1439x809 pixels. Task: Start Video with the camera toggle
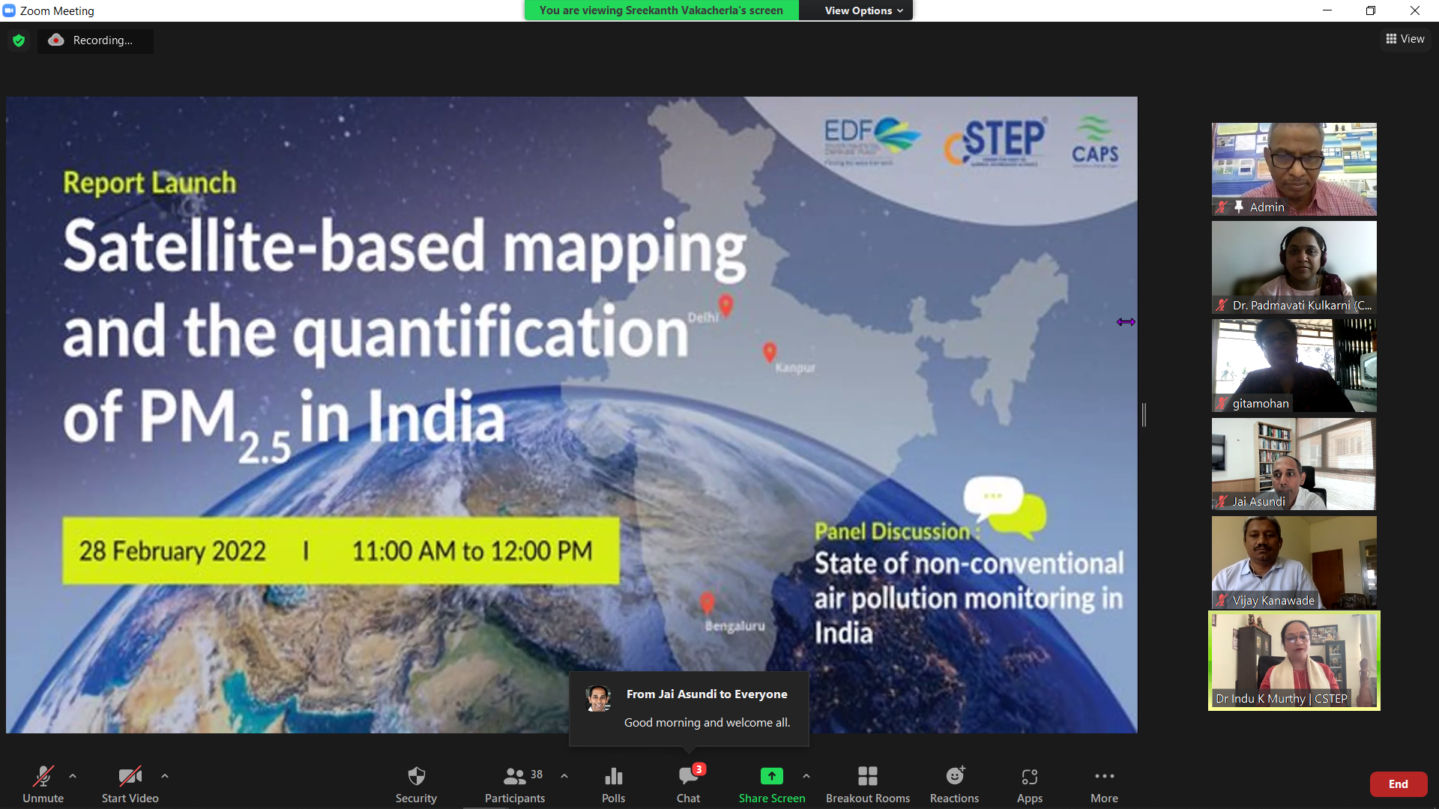pyautogui.click(x=130, y=784)
